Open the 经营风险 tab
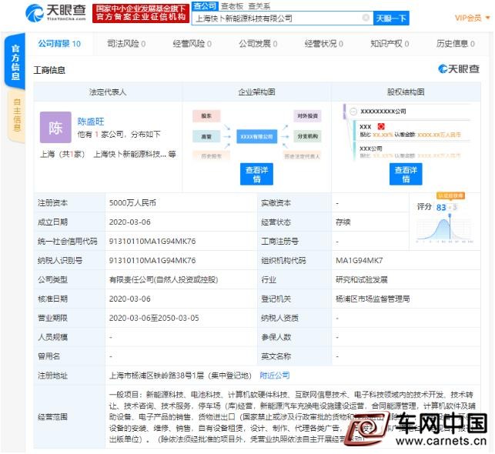Viewport: 495px width, 454px height. click(x=192, y=44)
